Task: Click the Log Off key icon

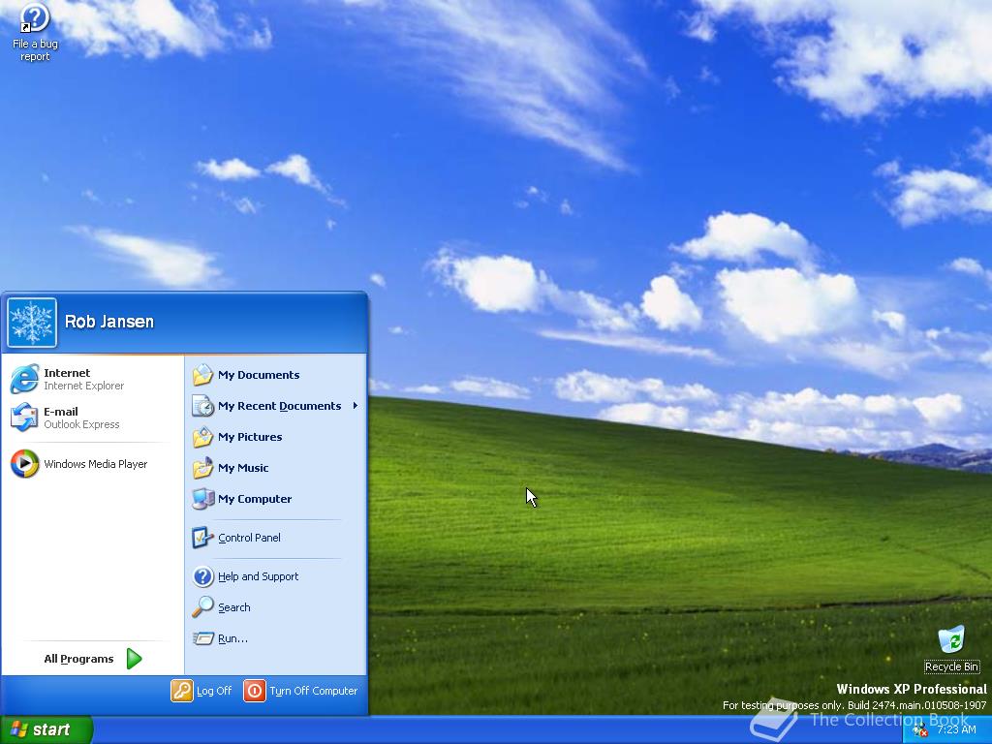Action: coord(181,691)
